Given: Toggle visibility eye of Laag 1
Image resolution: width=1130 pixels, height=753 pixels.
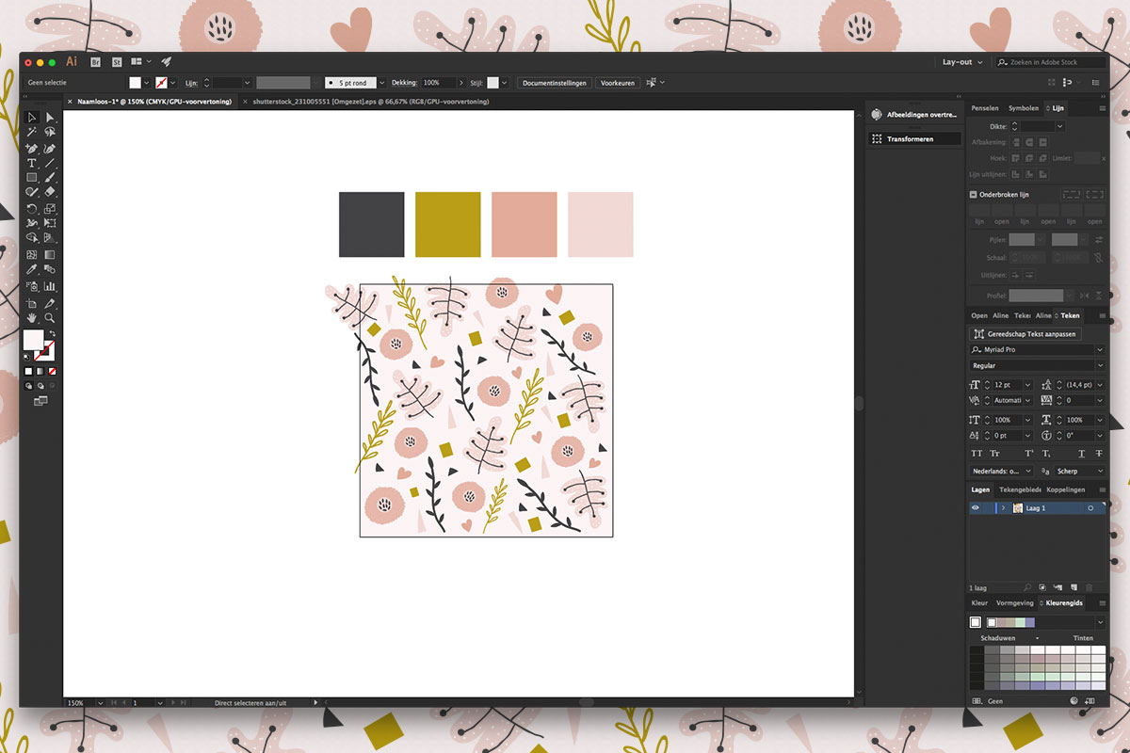Looking at the screenshot, I should [x=976, y=508].
